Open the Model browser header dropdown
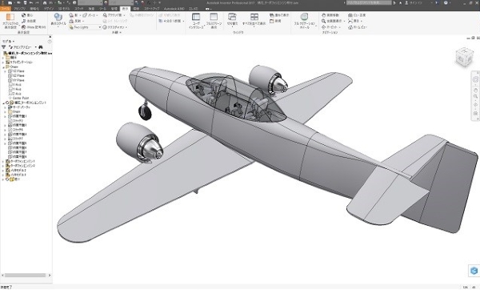The height and width of the screenshot is (290, 480). coord(8,41)
